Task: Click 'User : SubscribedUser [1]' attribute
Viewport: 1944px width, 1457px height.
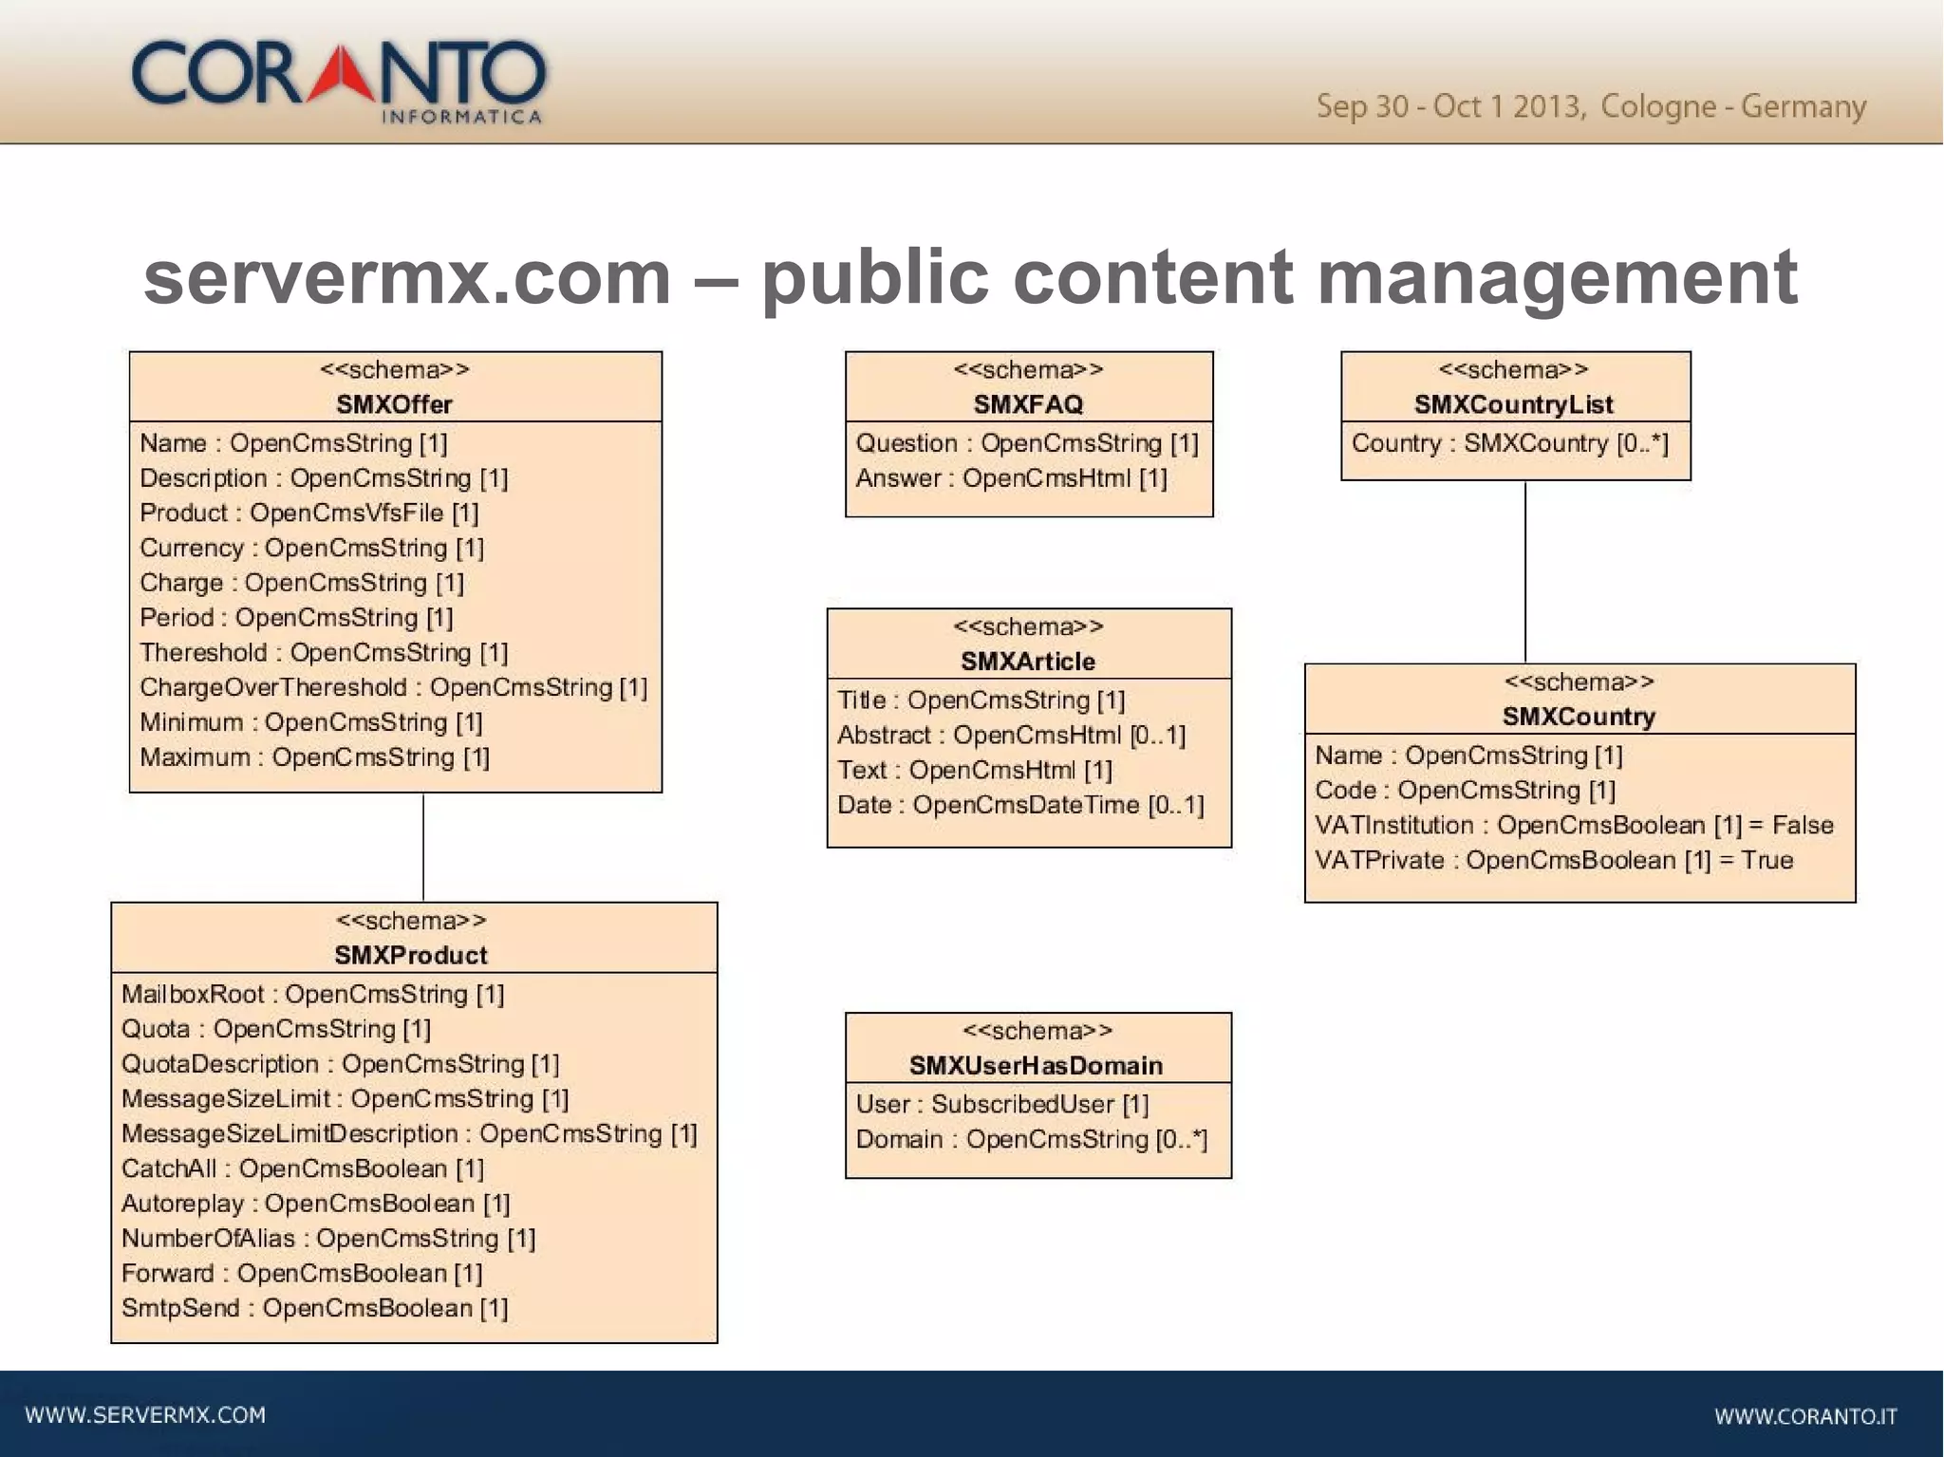Action: 1002,1105
